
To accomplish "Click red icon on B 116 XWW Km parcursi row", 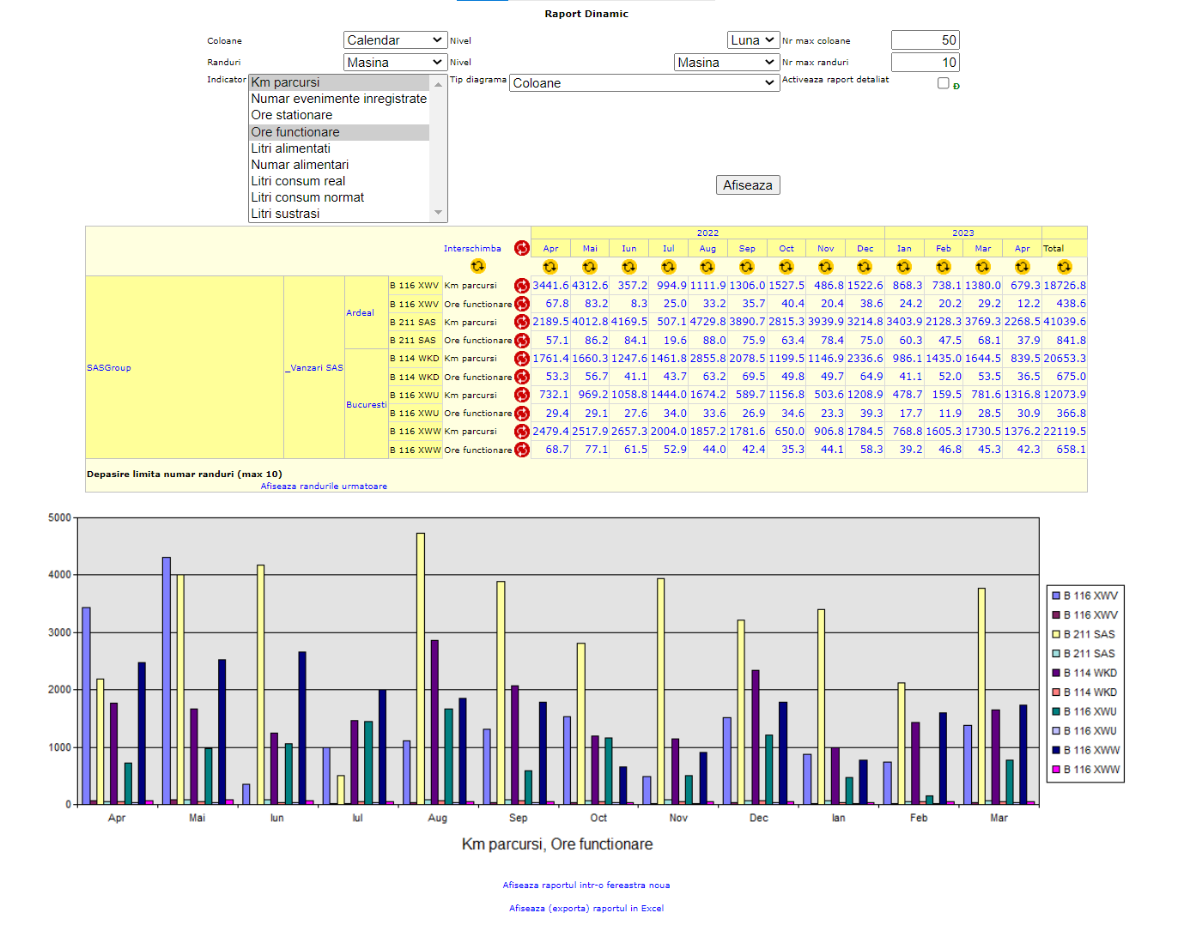I will 521,432.
